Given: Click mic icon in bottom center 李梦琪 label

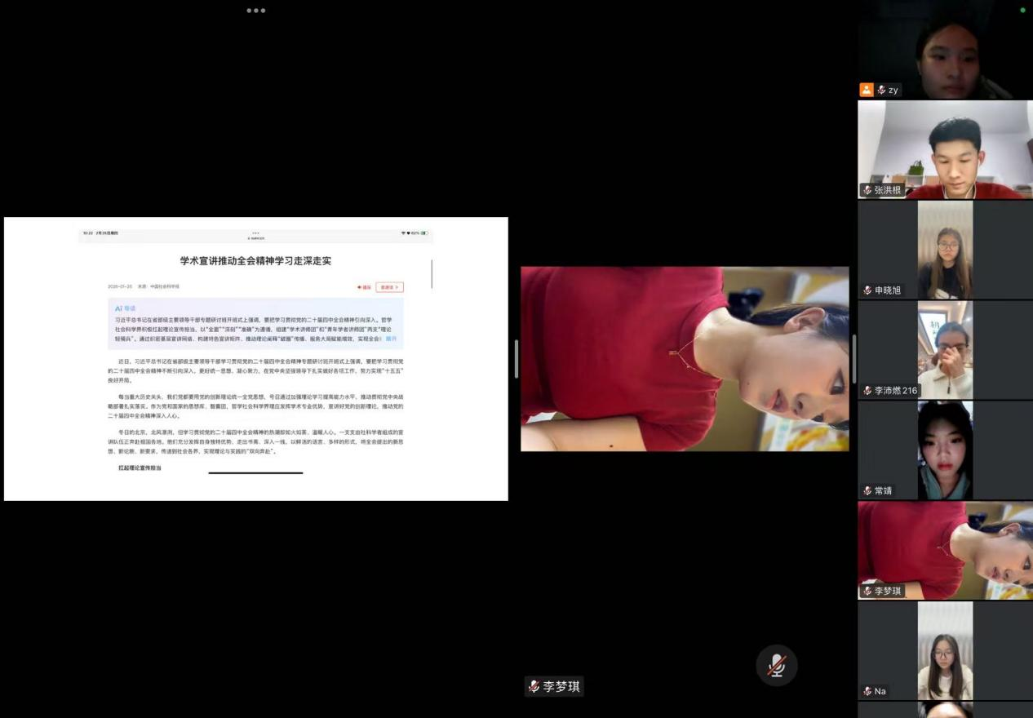Looking at the screenshot, I should click(x=534, y=686).
